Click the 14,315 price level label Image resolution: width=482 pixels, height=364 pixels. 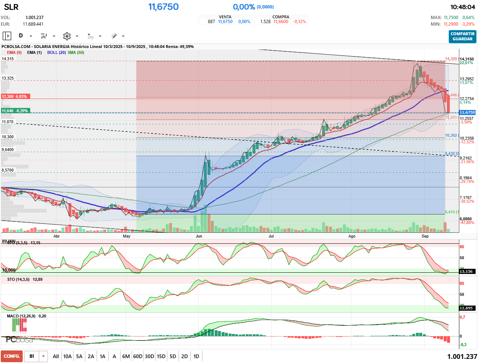pos(8,59)
